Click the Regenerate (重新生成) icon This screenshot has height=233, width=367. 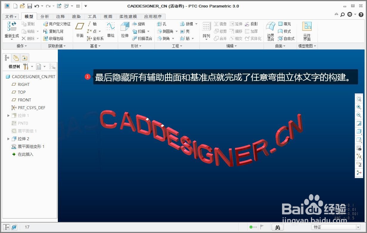click(x=12, y=26)
